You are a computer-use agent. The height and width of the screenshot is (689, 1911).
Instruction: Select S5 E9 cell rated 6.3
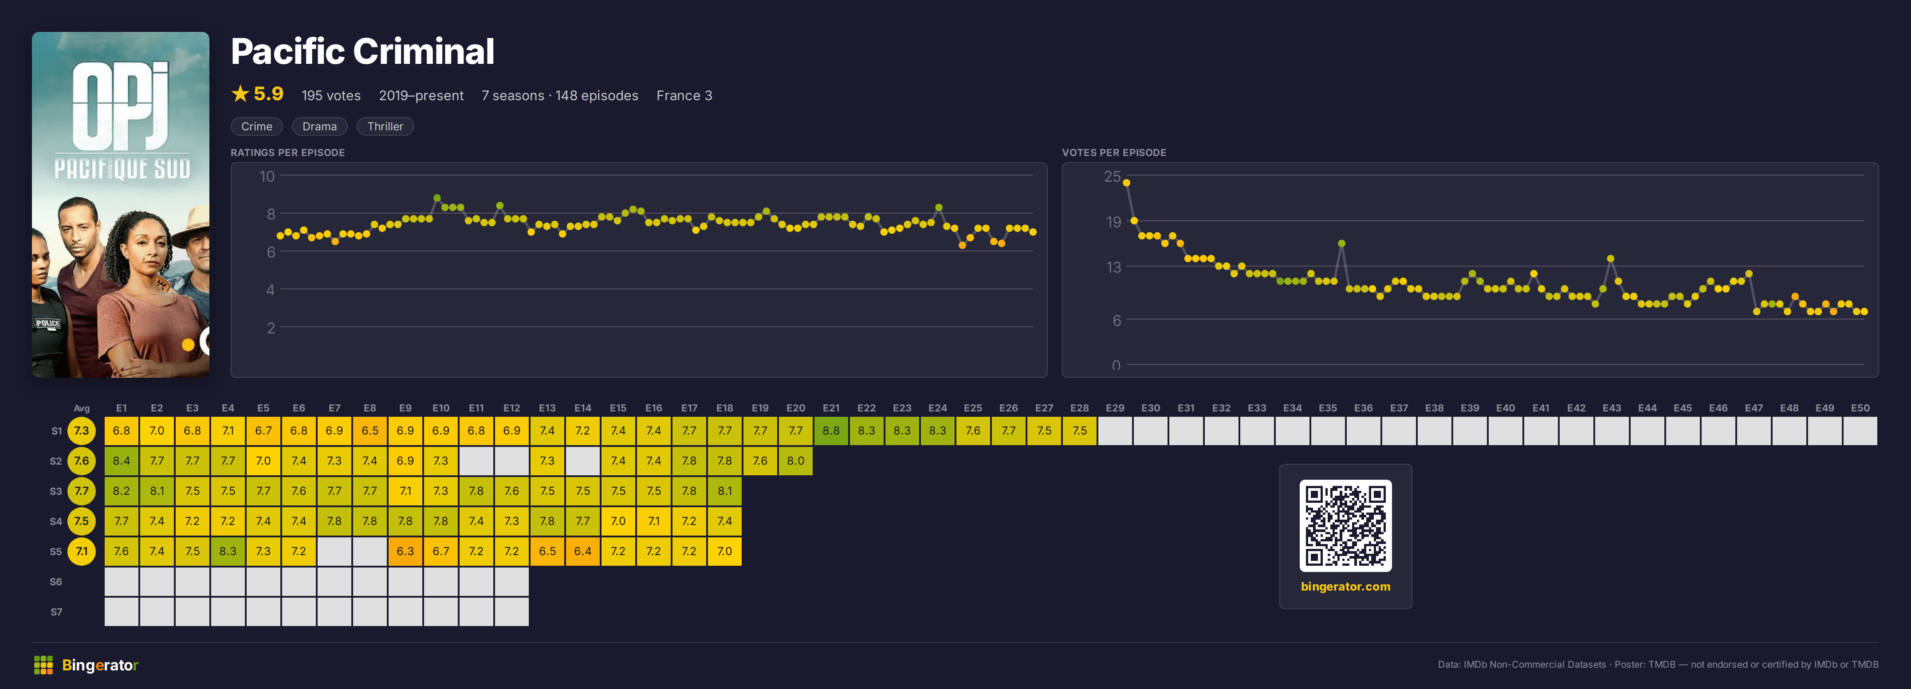[x=405, y=552]
